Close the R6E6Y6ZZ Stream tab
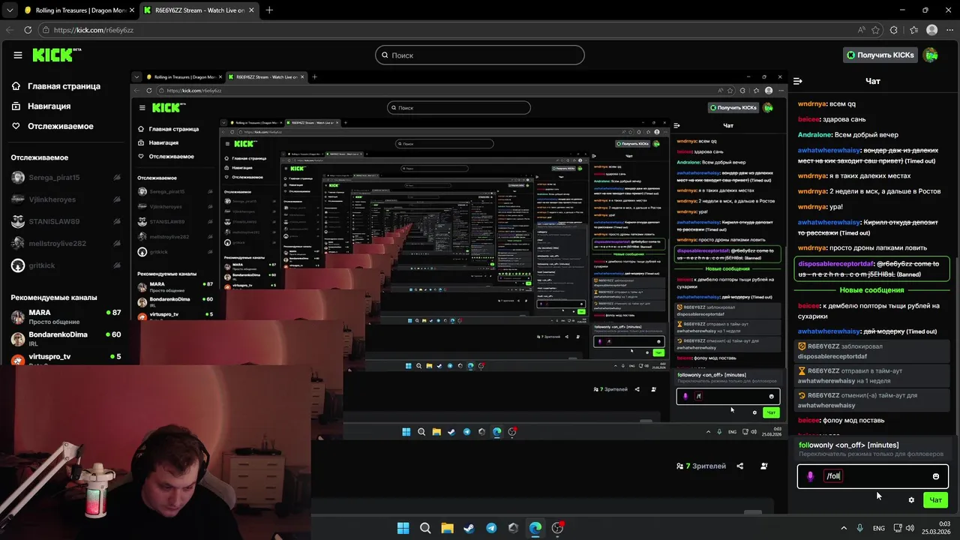Screen dimensions: 960x540 252,10
